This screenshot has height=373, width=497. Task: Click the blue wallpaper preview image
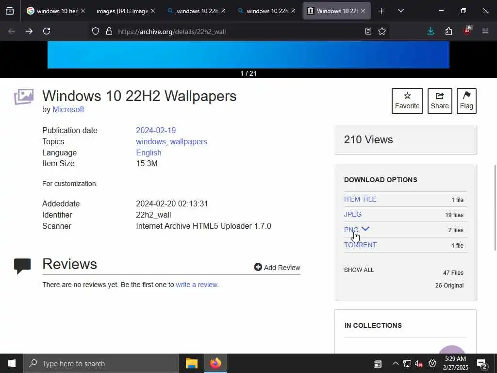[x=248, y=54]
